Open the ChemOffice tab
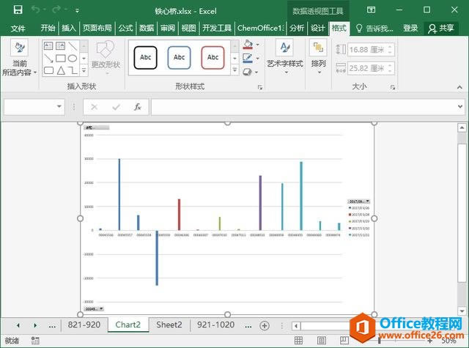Image resolution: width=469 pixels, height=348 pixels. tap(261, 29)
